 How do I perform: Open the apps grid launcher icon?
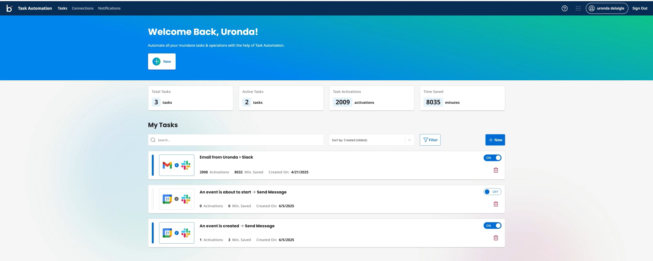tap(578, 8)
